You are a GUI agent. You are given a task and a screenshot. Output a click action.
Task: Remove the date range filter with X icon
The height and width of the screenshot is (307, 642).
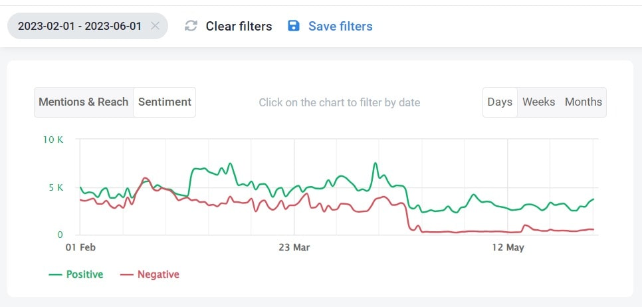pos(155,26)
